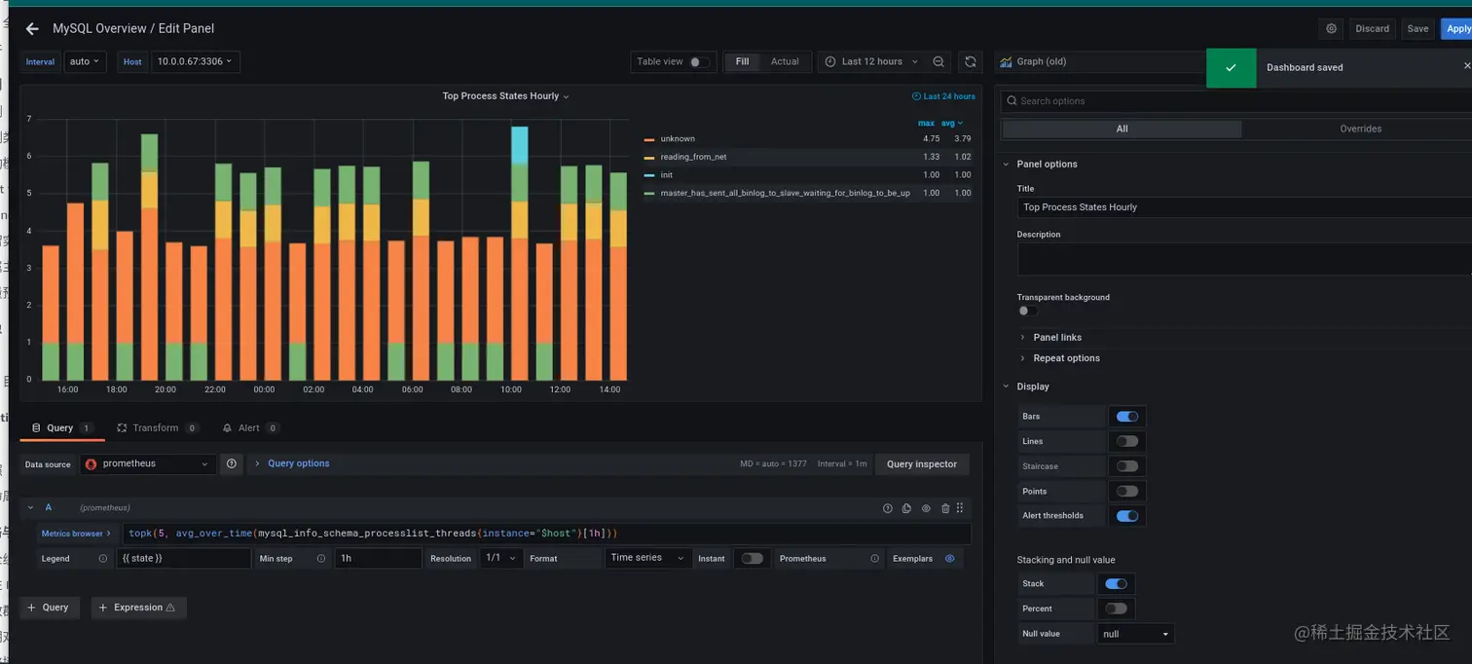Go back using the arrow icon
The height and width of the screenshot is (664, 1472).
[32, 29]
